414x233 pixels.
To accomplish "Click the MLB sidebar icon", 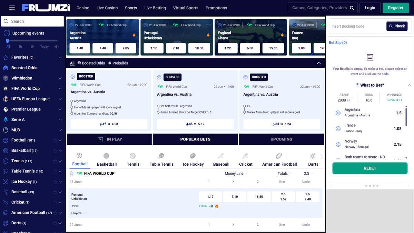I will pos(6,130).
